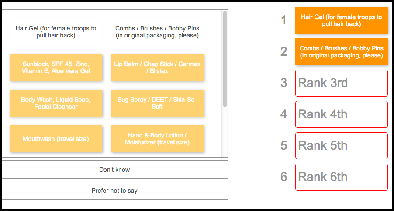394x211 pixels.
Task: Click the rank number 6 label
Action: [x=283, y=177]
